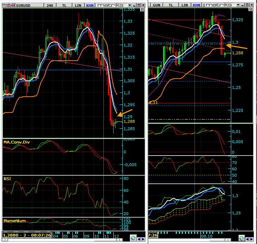The height and width of the screenshot is (244, 257).
Task: Toggle LIN scale in the EURUSD window
Action: pos(78,5)
